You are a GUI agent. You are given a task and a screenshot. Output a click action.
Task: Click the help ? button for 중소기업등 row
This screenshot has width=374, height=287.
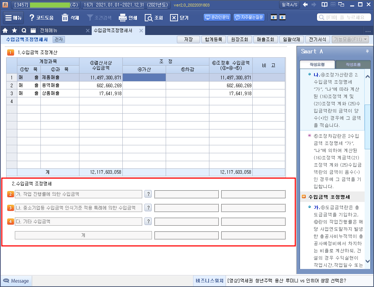pyautogui.click(x=148, y=208)
